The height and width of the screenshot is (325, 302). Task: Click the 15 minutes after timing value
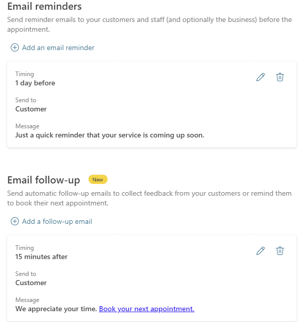(41, 257)
